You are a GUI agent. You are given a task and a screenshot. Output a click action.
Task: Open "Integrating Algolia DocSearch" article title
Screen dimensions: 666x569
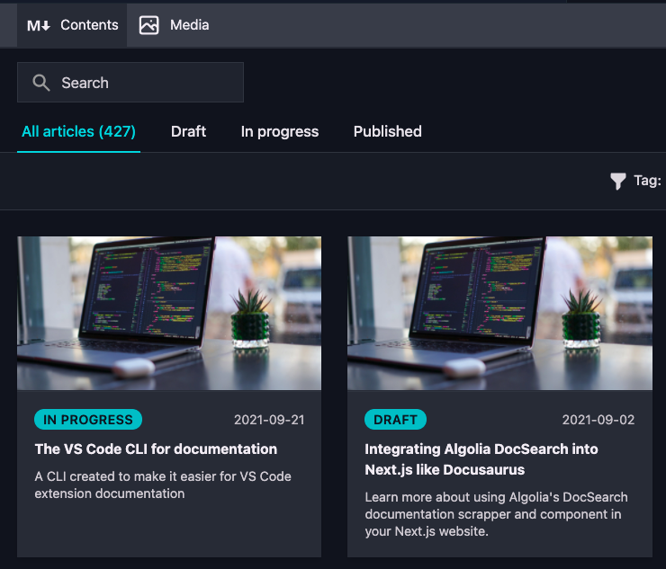point(481,458)
